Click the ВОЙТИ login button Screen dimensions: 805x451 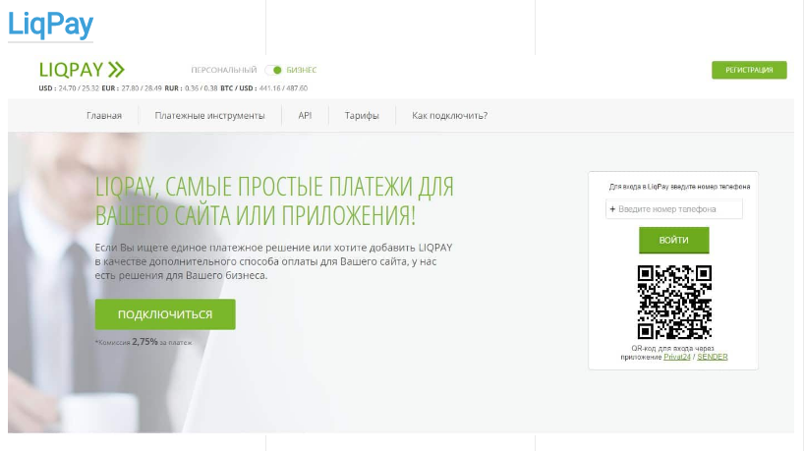(x=674, y=240)
